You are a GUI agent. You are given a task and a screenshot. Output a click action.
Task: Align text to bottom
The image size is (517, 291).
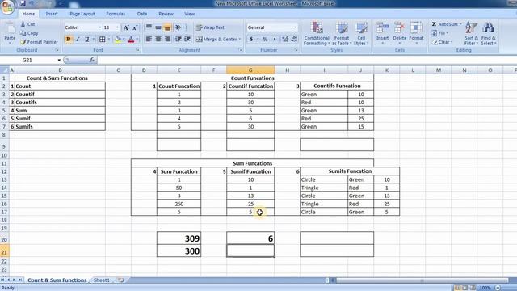pyautogui.click(x=167, y=27)
